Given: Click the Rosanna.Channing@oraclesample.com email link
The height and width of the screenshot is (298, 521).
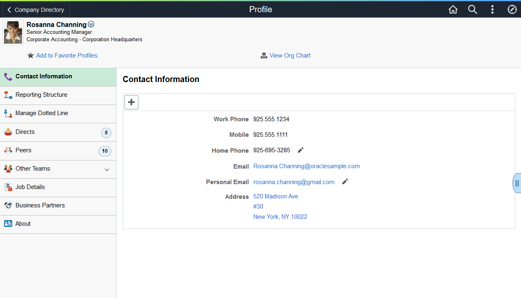Looking at the screenshot, I should point(306,166).
